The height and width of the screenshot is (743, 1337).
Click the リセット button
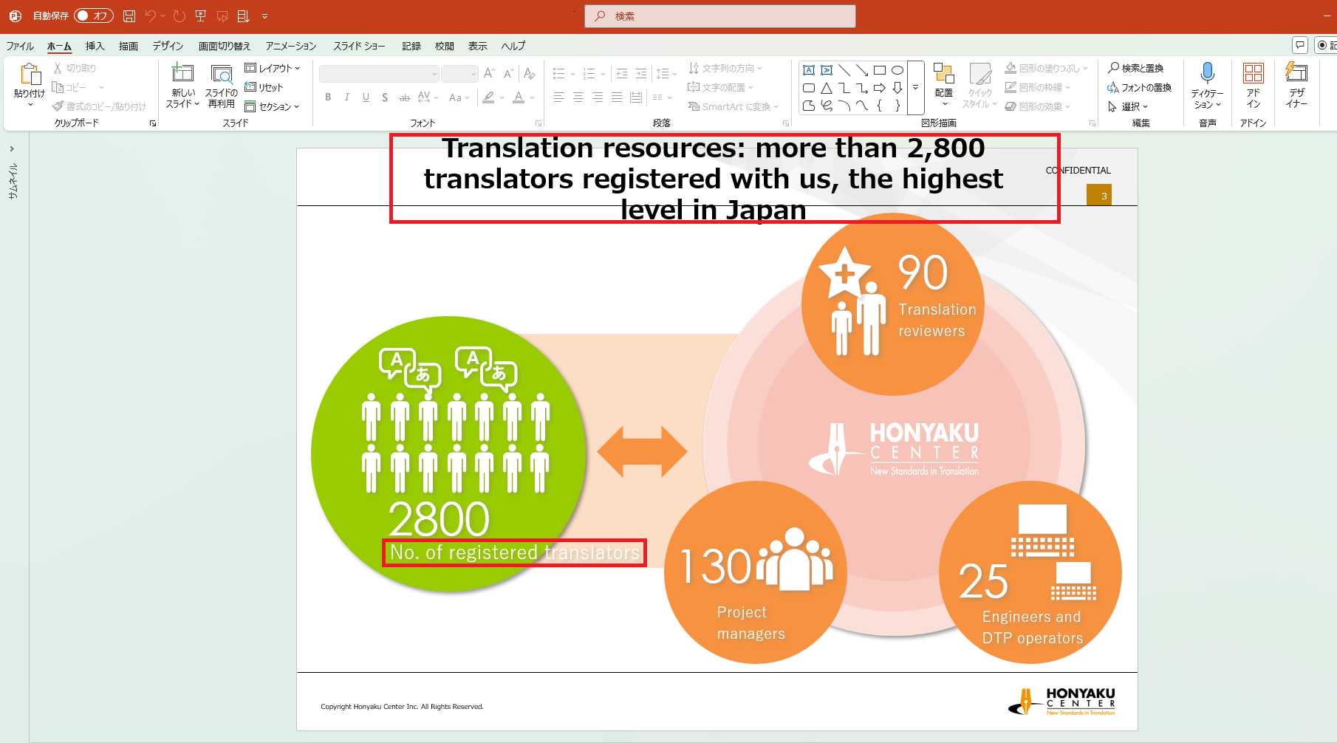tap(264, 87)
